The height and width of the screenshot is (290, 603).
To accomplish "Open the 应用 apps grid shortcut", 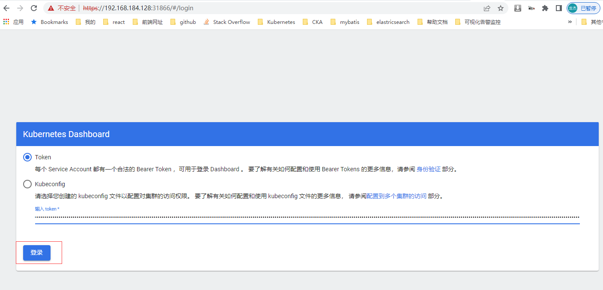I will pos(13,22).
